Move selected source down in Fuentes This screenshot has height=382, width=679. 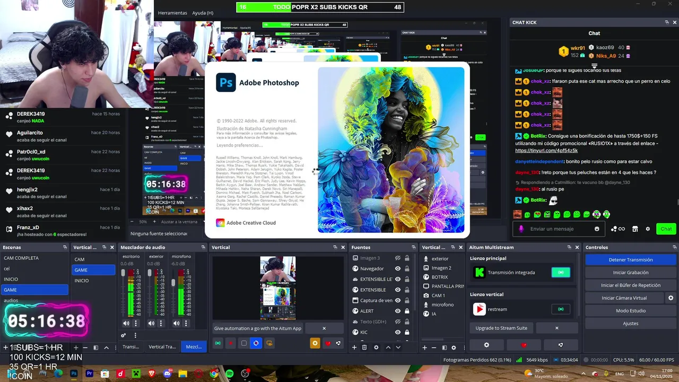click(x=398, y=348)
